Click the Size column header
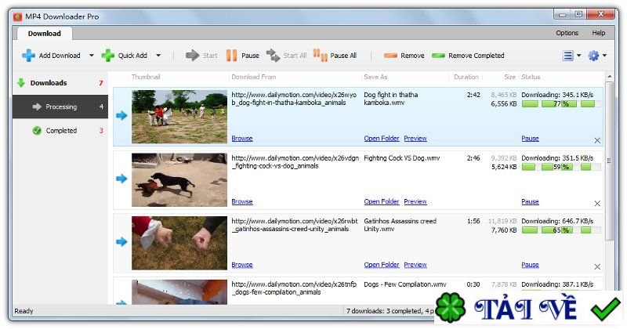The image size is (627, 329). click(510, 77)
